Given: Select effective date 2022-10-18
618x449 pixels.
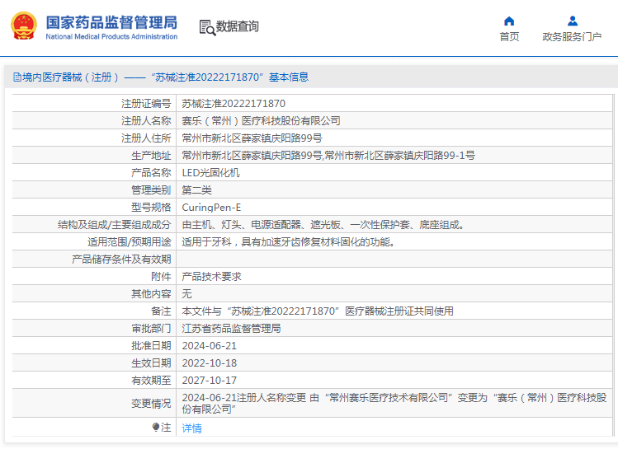Looking at the screenshot, I should (x=210, y=363).
